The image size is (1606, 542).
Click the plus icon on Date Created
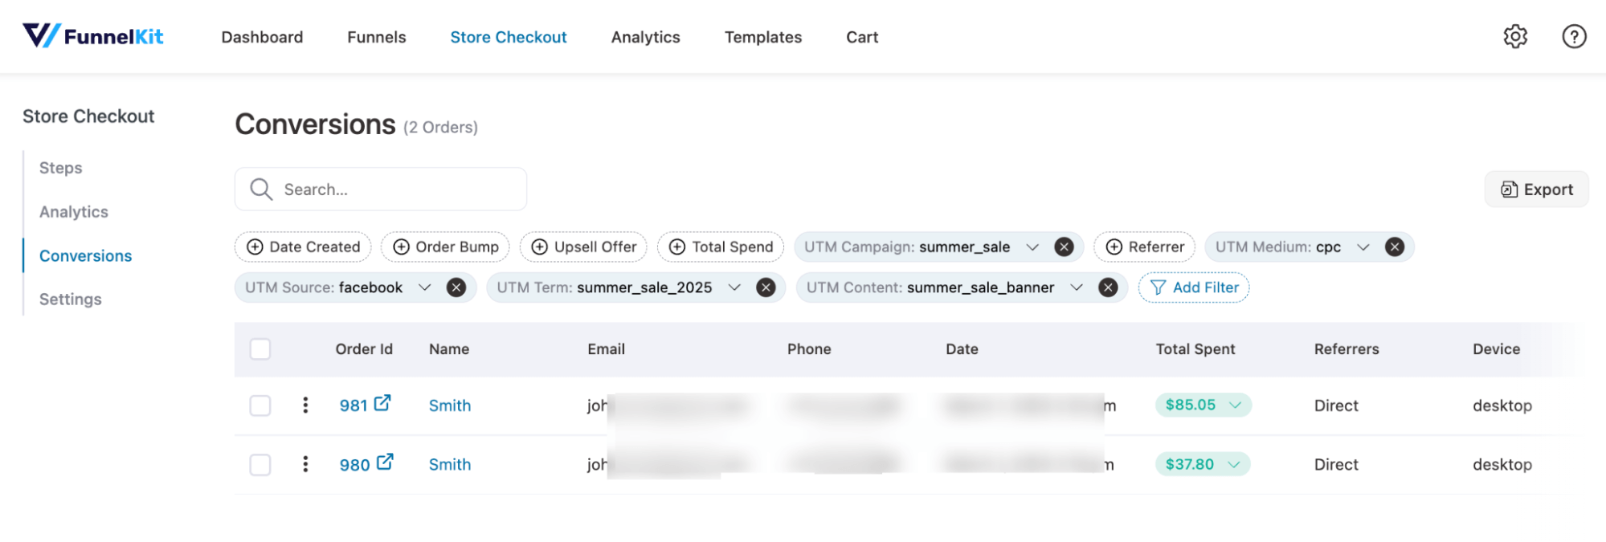click(x=255, y=247)
